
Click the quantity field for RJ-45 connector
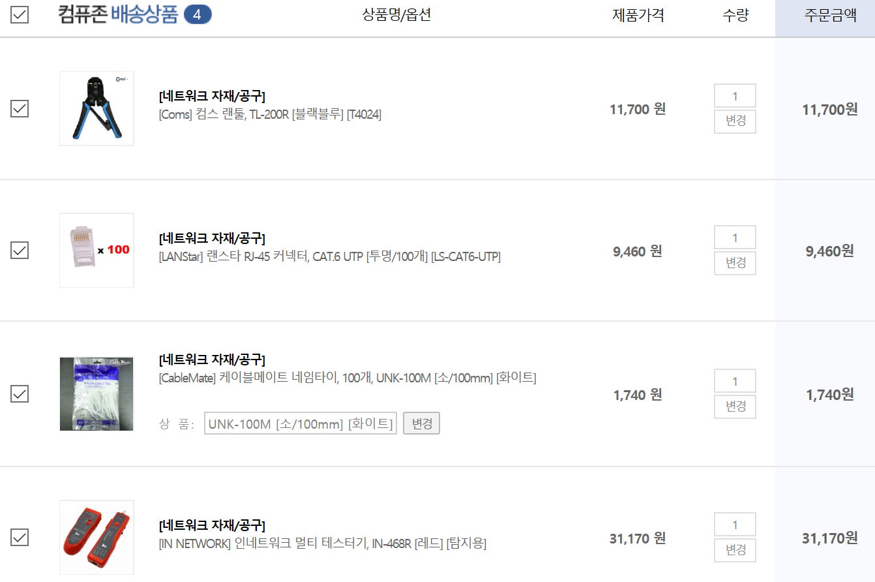click(x=735, y=237)
